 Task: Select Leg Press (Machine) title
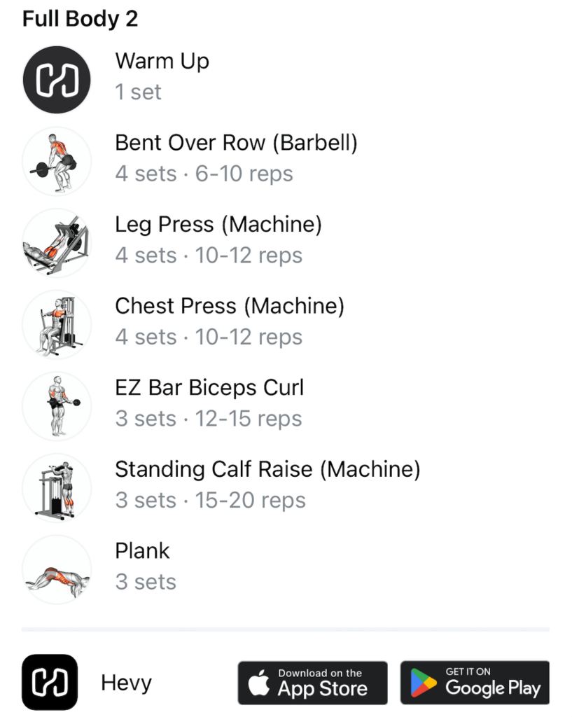coord(218,225)
